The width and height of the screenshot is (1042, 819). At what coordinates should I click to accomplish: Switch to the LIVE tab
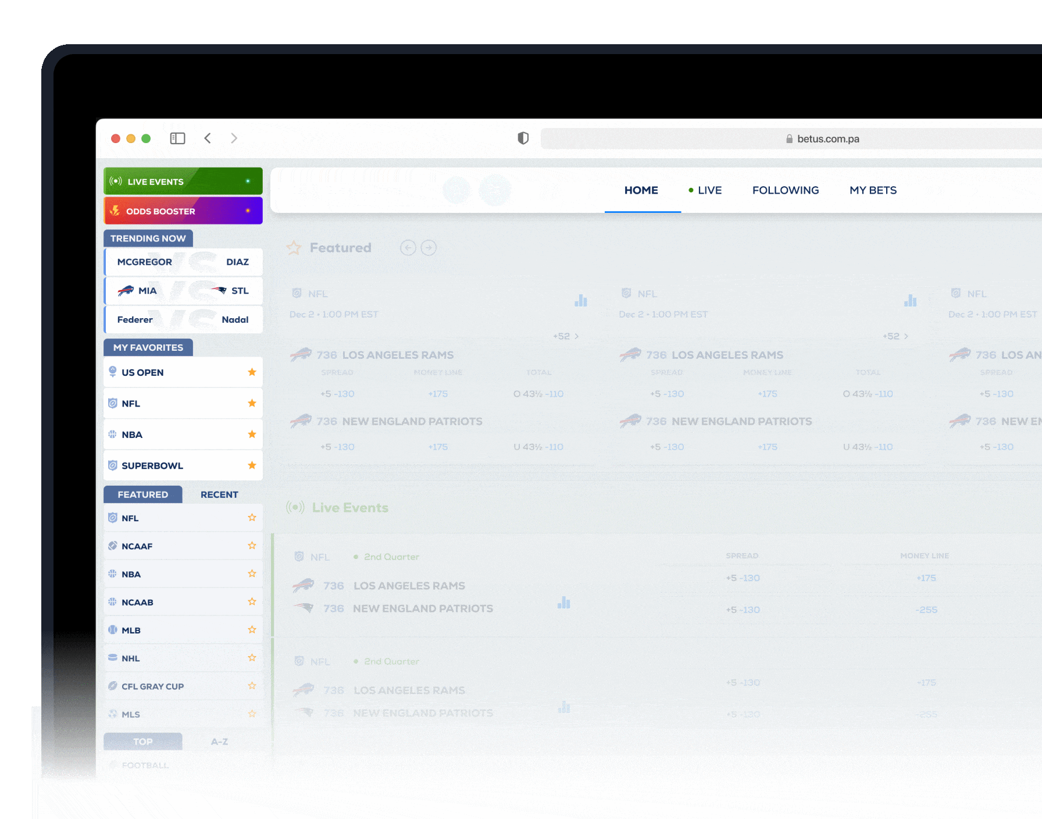click(705, 190)
